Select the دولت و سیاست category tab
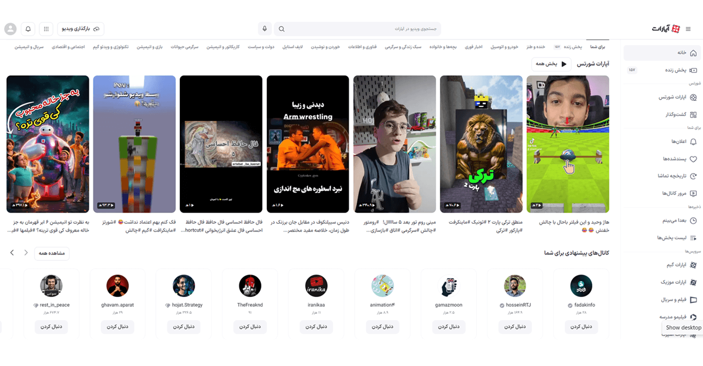This screenshot has width=703, height=366. (260, 47)
